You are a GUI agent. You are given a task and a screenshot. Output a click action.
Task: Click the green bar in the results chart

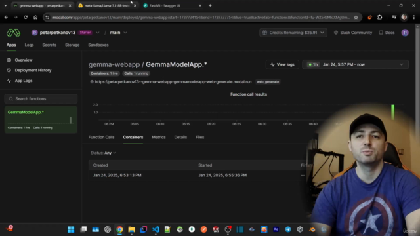pyautogui.click(x=392, y=112)
